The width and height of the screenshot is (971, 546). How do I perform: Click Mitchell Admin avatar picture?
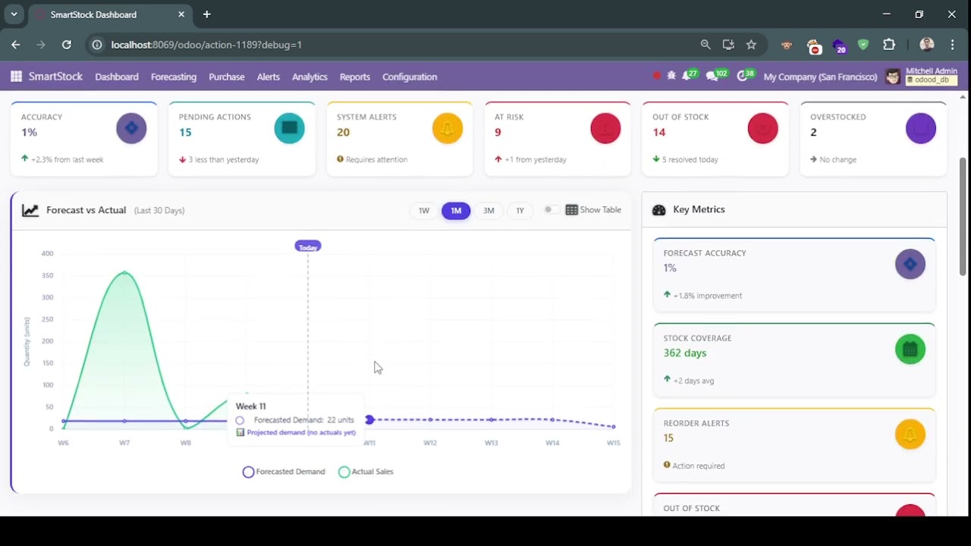pyautogui.click(x=893, y=77)
